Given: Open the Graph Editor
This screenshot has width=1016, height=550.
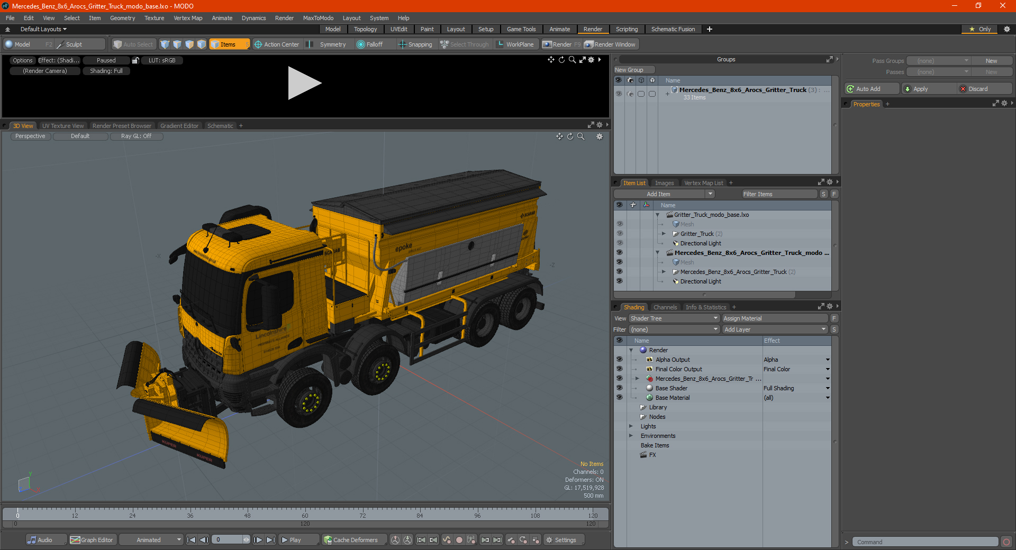Looking at the screenshot, I should (92, 540).
